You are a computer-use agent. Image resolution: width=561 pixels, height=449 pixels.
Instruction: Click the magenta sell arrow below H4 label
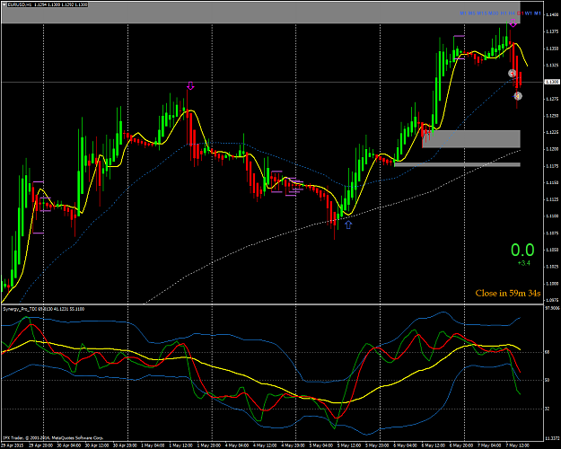[513, 23]
